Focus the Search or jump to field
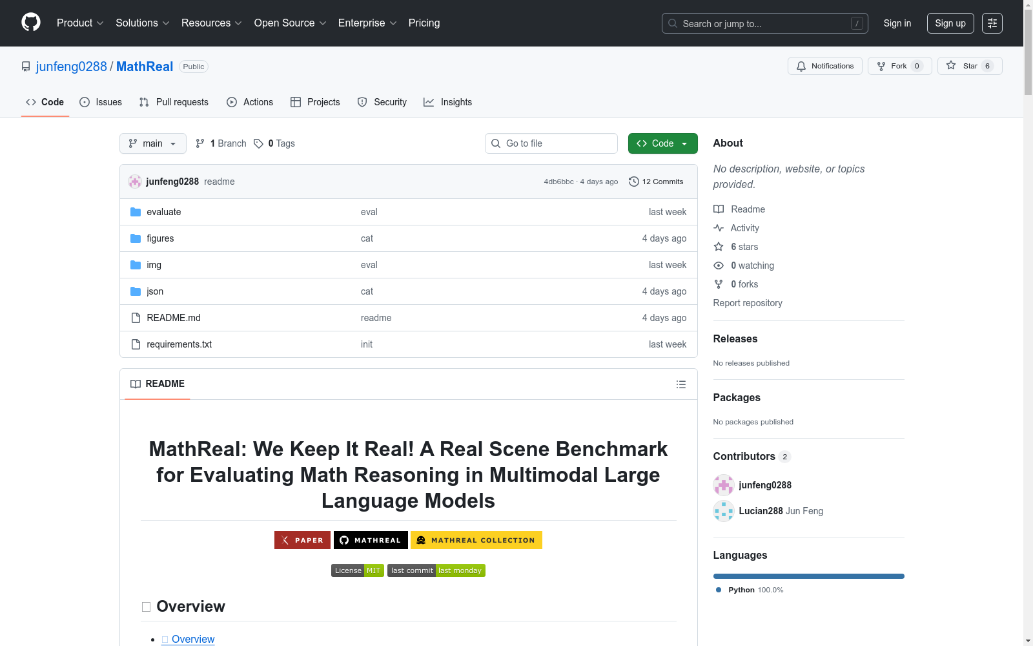1033x646 pixels. pos(765,23)
